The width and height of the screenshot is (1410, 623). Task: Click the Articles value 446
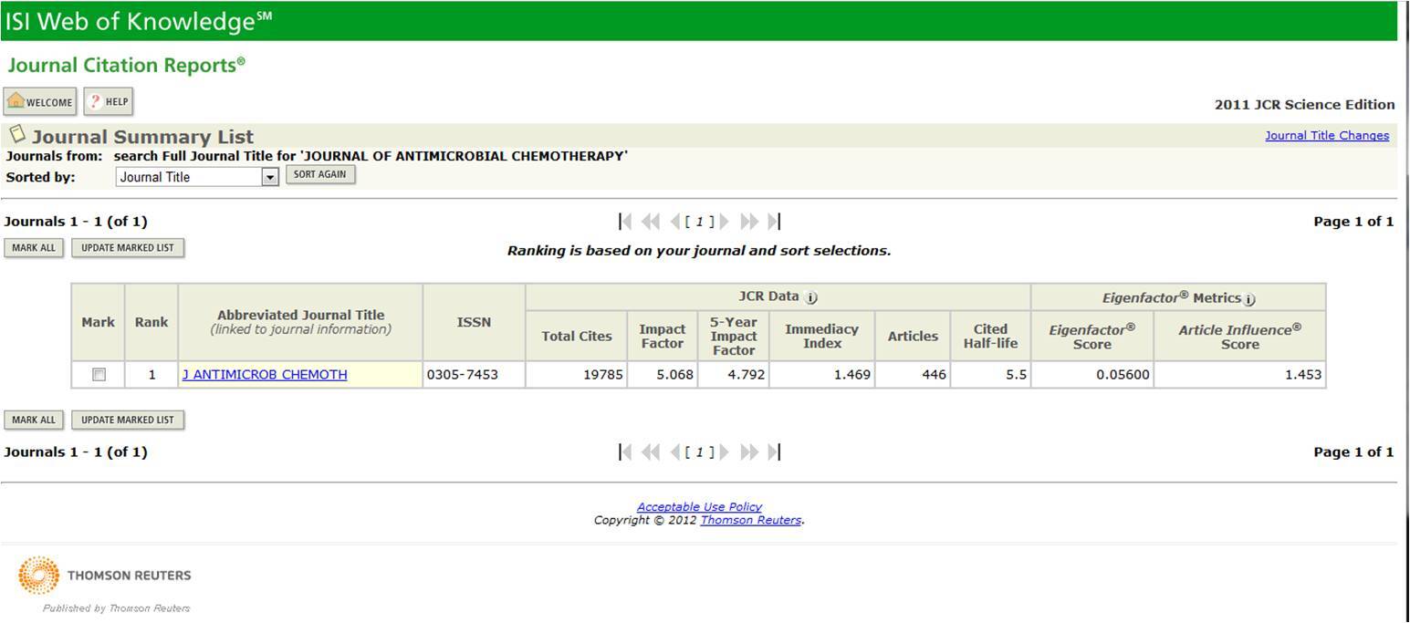click(935, 374)
